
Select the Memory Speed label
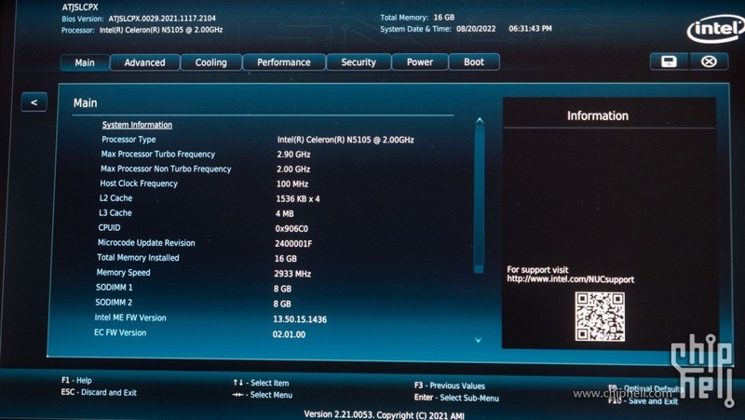(x=123, y=272)
